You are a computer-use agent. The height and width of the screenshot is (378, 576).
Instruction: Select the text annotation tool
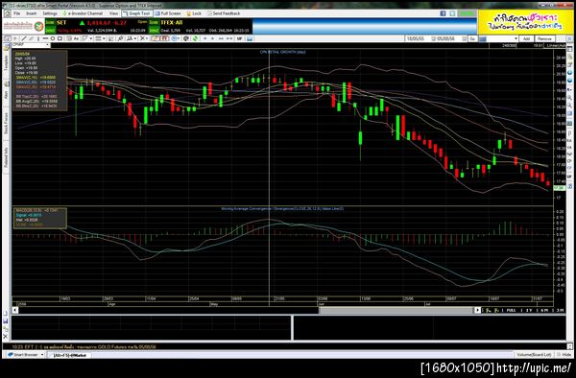76,38
